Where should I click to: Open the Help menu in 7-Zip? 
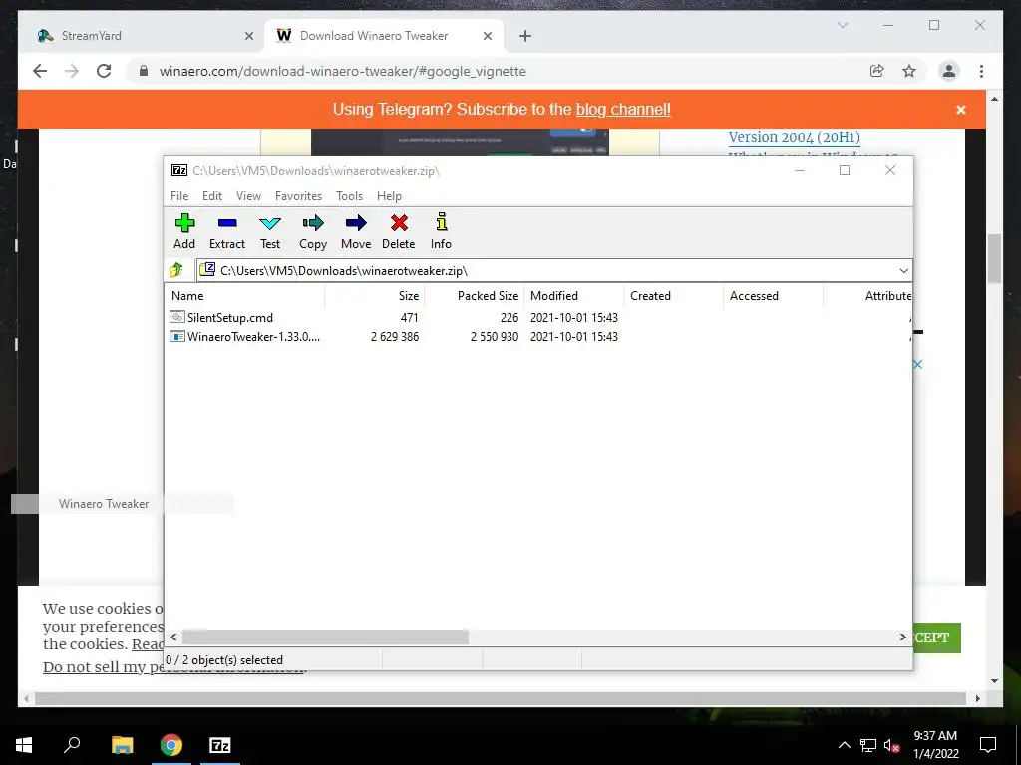[389, 196]
